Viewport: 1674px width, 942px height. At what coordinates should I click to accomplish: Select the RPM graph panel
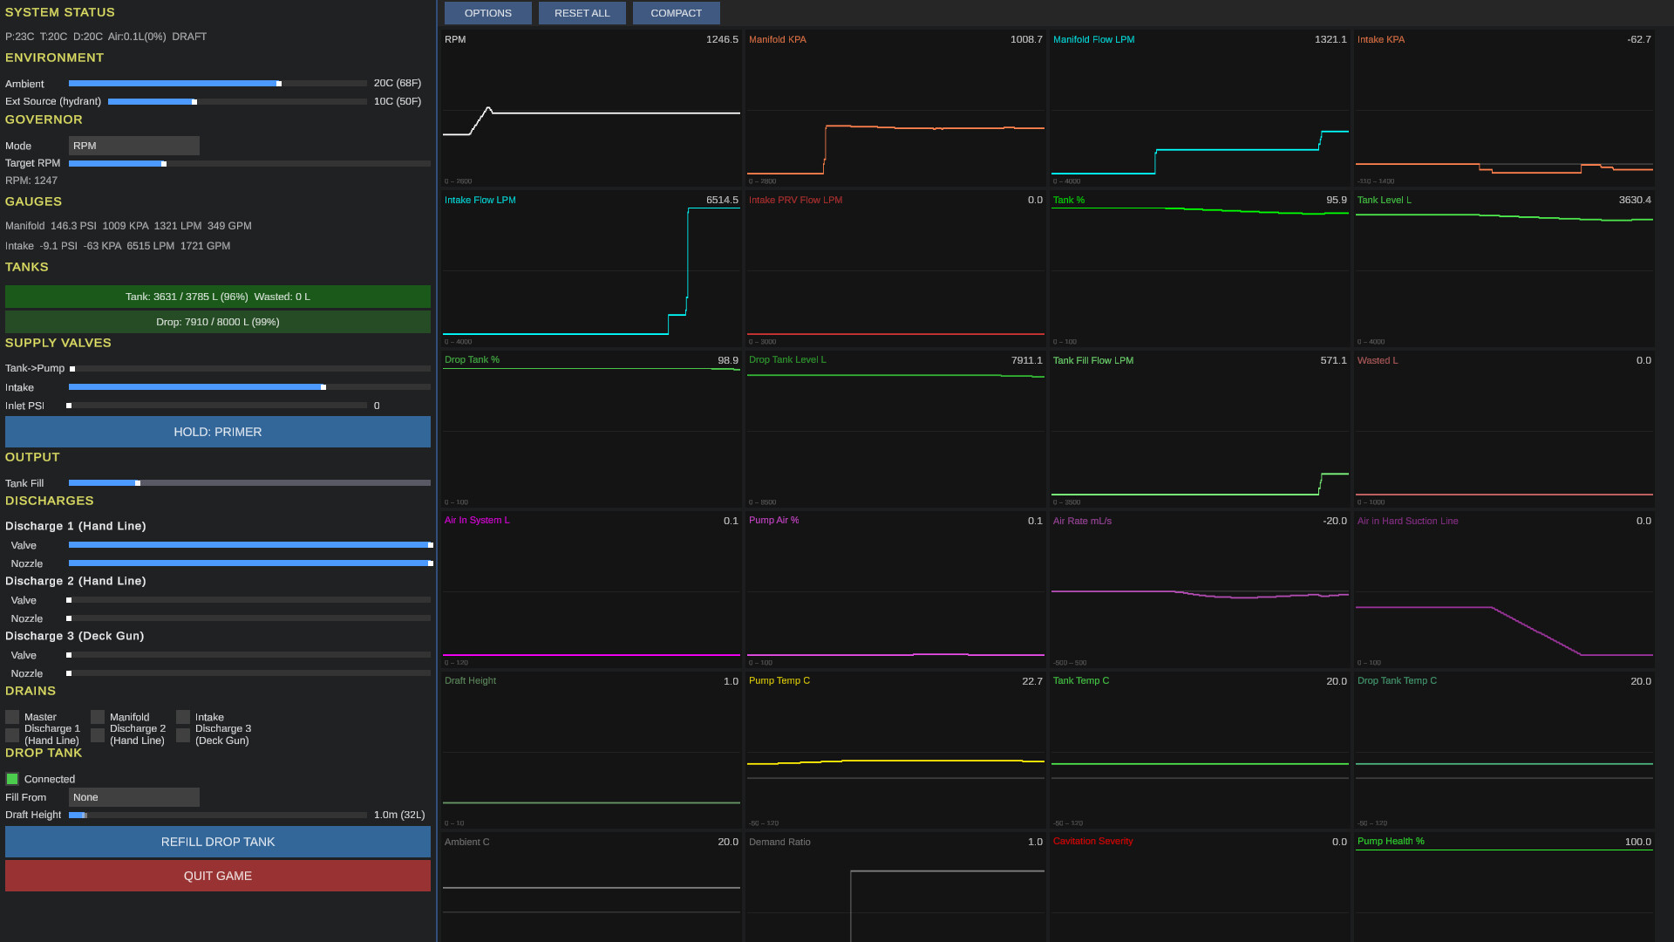click(x=591, y=109)
